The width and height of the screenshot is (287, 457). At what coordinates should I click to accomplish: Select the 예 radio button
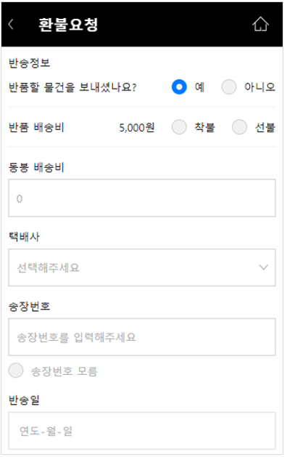click(179, 87)
